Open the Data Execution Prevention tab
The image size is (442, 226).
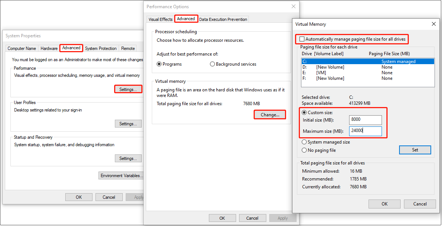(223, 19)
